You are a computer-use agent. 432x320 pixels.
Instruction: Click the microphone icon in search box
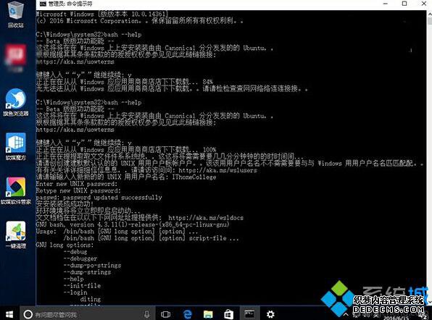click(147, 314)
